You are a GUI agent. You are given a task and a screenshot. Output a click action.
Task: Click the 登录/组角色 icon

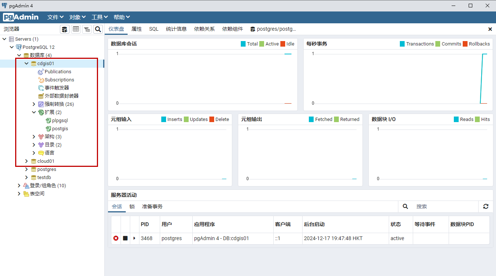click(x=26, y=185)
